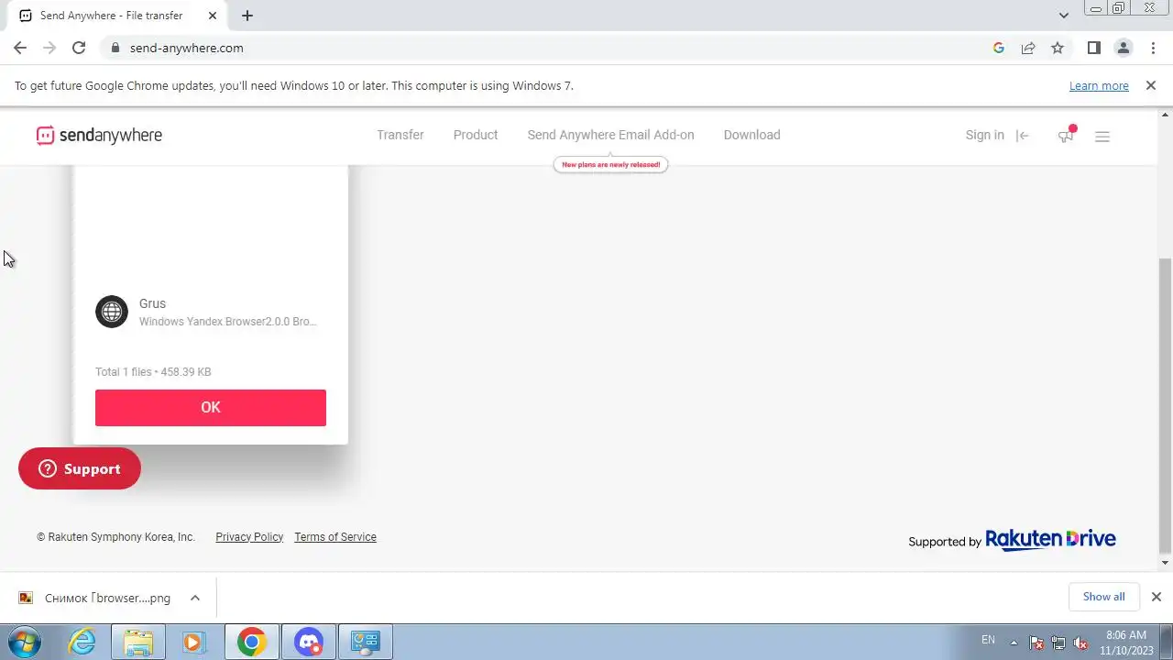The image size is (1173, 660).
Task: Click the address bar URL field
Action: point(550,48)
